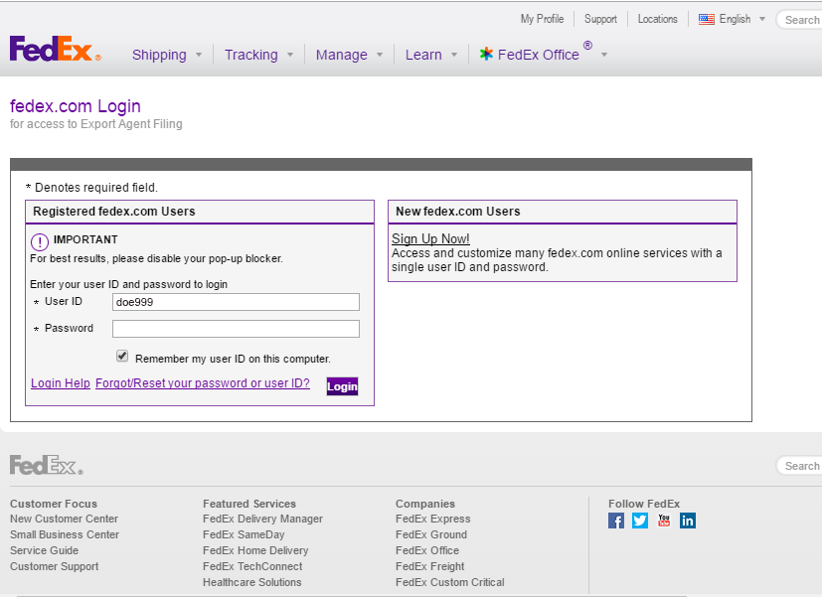The image size is (822, 597).
Task: Open the Support link
Action: pos(600,19)
